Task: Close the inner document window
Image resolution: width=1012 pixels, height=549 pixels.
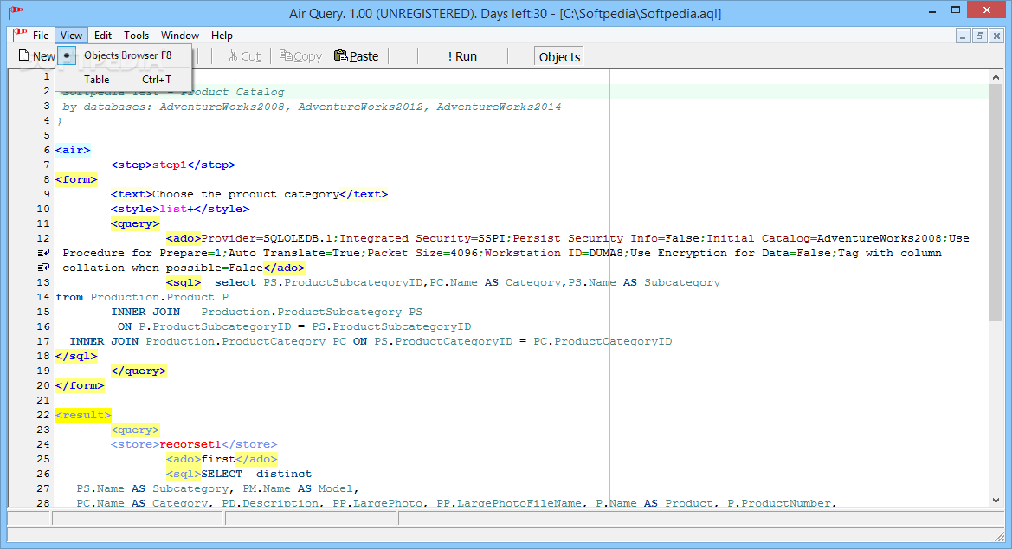Action: pos(996,36)
